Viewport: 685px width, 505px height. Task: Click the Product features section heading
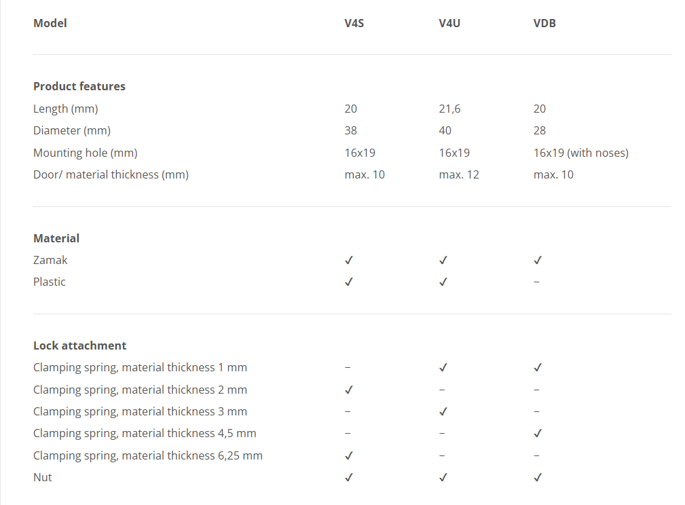[x=79, y=86]
